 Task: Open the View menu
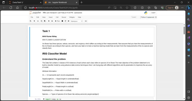pos(44,17)
